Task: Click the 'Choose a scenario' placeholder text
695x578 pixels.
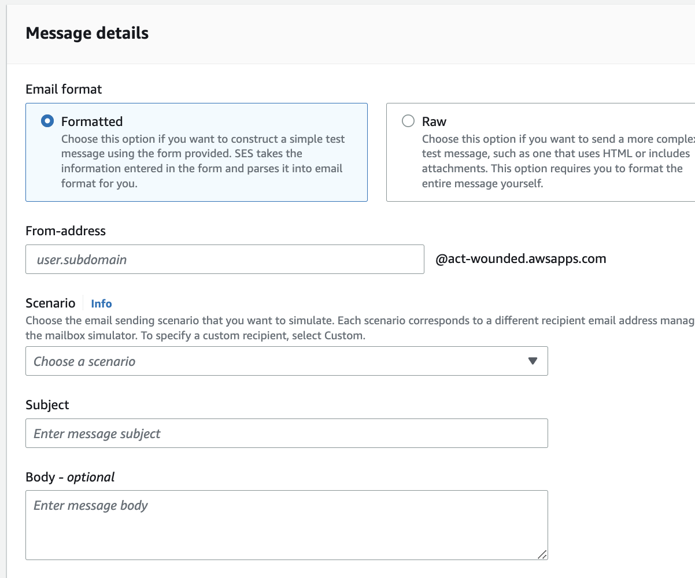Action: (x=86, y=361)
